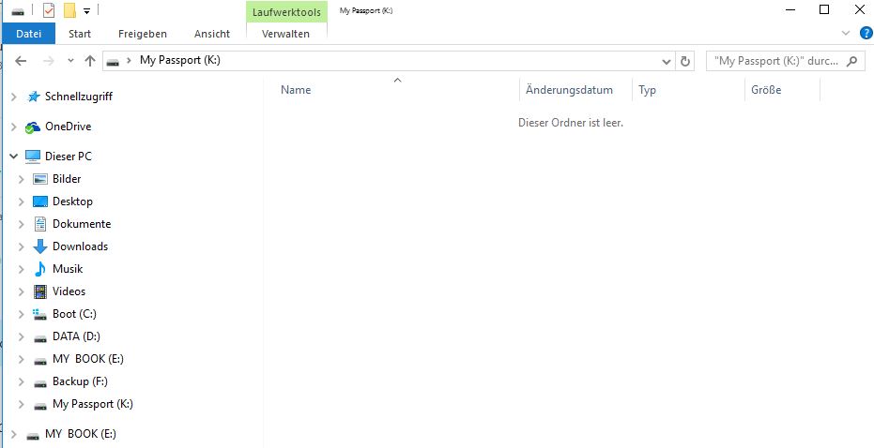This screenshot has height=448, width=874.
Task: Click the magnifying glass search icon
Action: click(851, 61)
